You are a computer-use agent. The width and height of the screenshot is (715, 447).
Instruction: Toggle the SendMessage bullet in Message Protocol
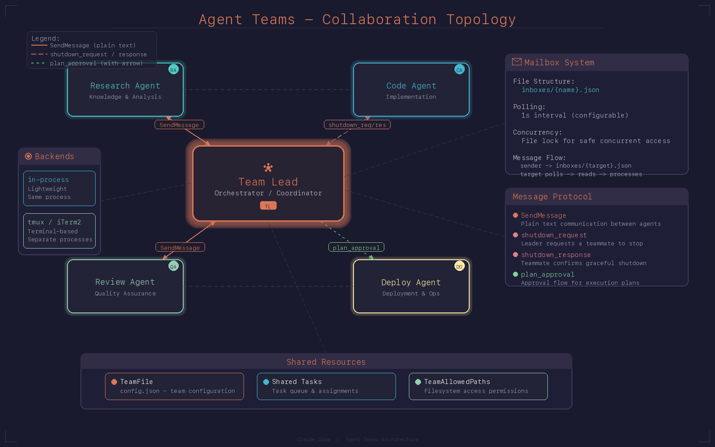coord(515,215)
